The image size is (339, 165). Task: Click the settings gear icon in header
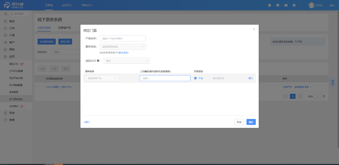click(x=294, y=5)
